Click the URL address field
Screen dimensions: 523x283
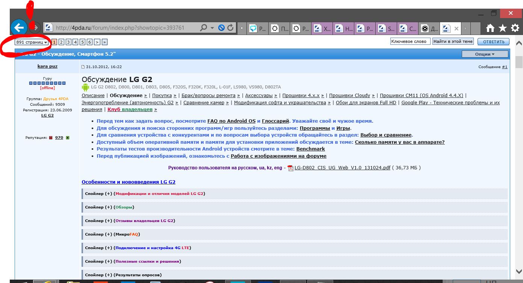[126, 28]
